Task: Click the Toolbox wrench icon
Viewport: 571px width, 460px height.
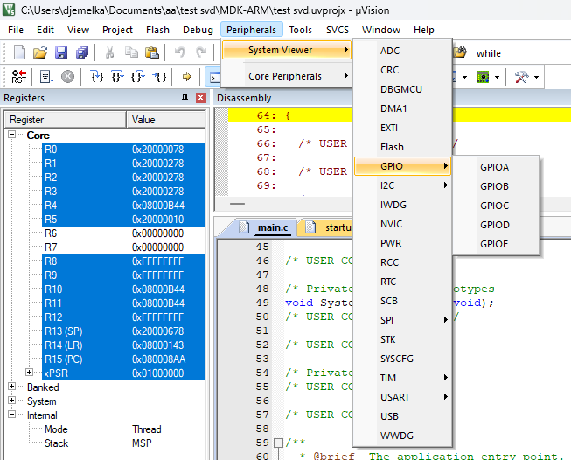Action: (x=521, y=77)
